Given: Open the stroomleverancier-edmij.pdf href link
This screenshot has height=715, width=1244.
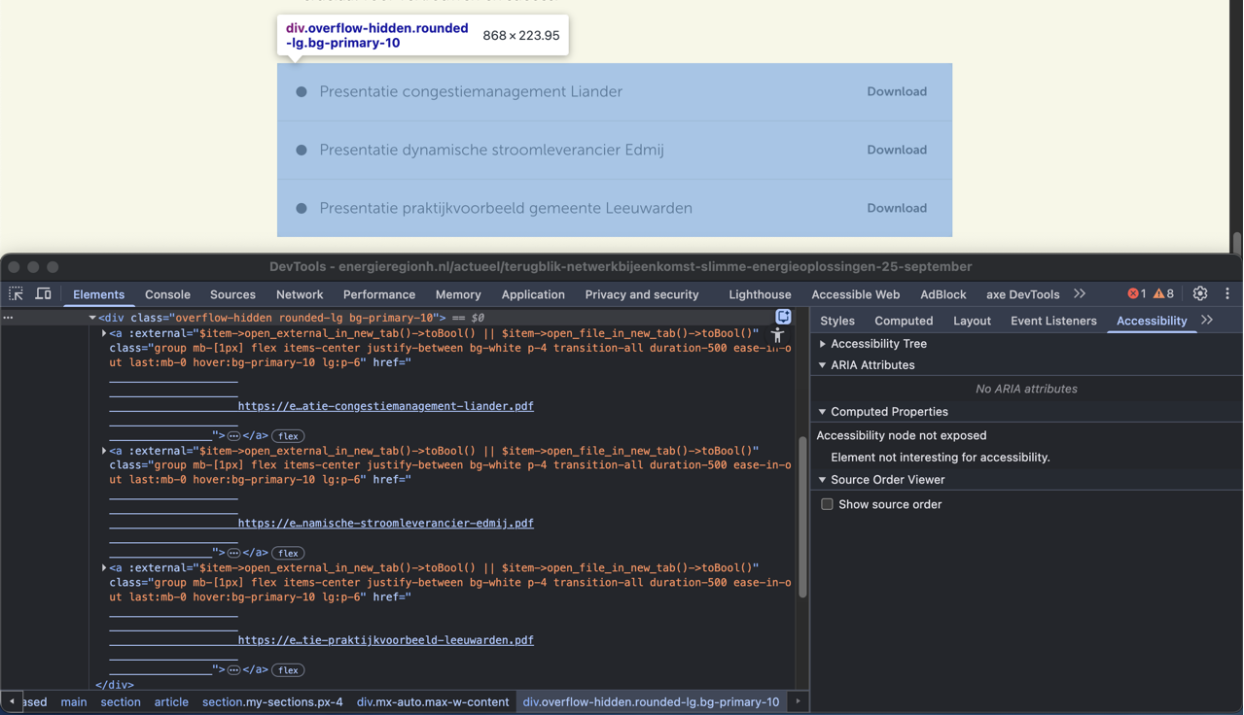Looking at the screenshot, I should [385, 523].
